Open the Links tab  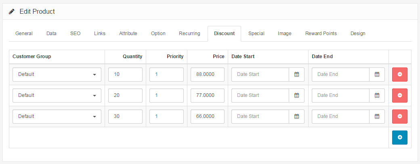point(100,34)
